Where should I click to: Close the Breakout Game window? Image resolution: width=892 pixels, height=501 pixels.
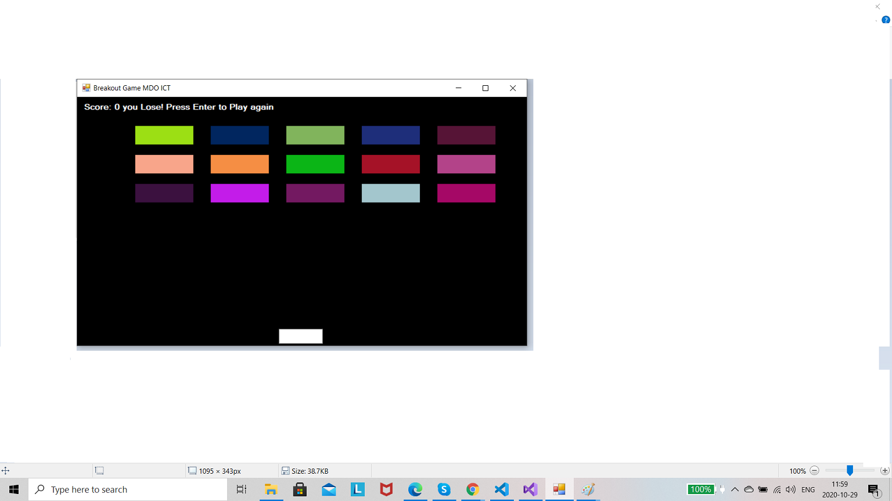point(513,88)
